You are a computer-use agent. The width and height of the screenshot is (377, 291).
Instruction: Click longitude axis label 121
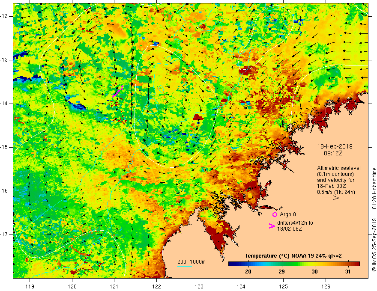pyautogui.click(x=114, y=286)
